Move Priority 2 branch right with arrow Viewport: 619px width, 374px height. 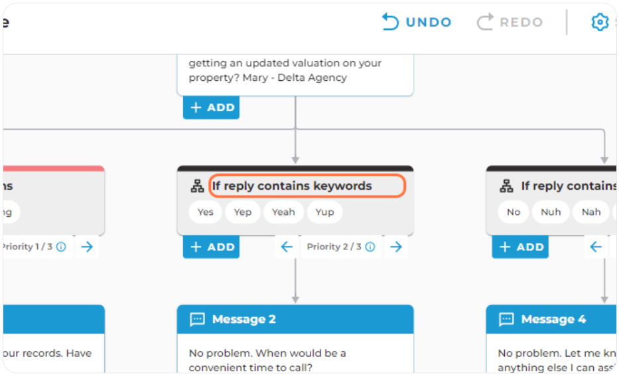[x=396, y=247]
